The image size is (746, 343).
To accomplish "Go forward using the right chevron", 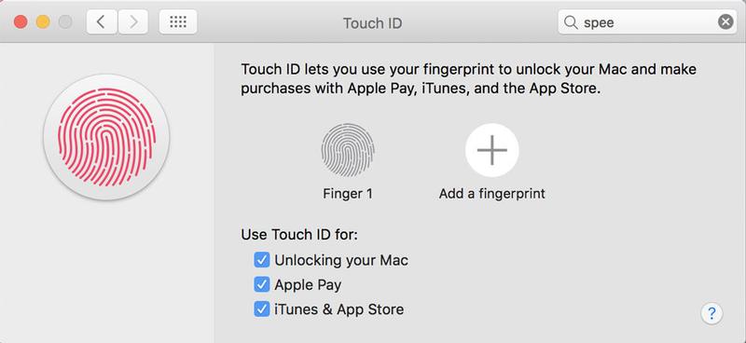I will coord(133,21).
